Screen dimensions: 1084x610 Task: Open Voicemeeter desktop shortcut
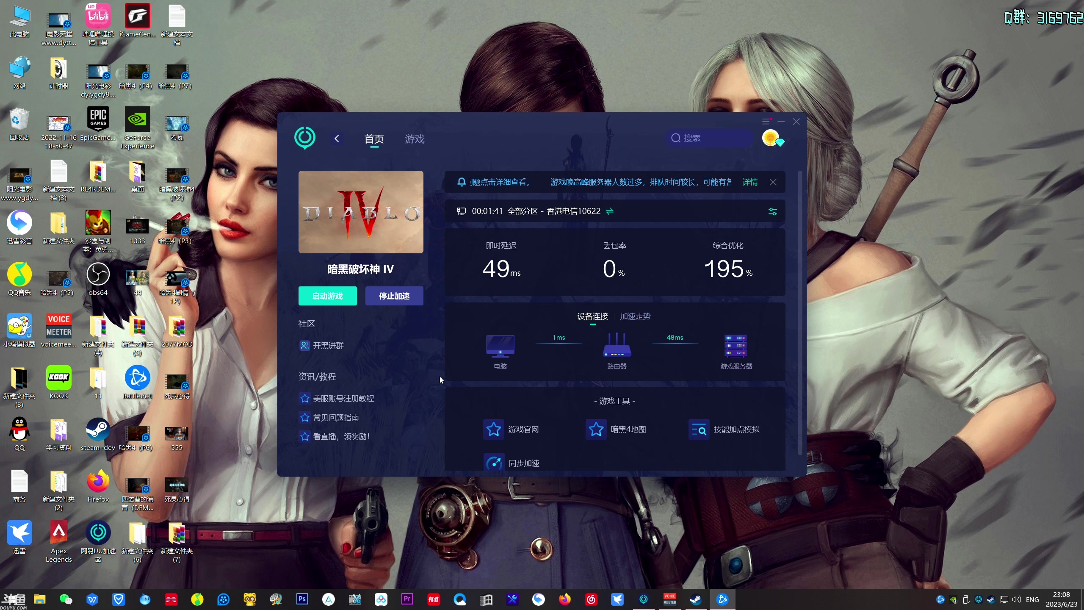tap(59, 331)
